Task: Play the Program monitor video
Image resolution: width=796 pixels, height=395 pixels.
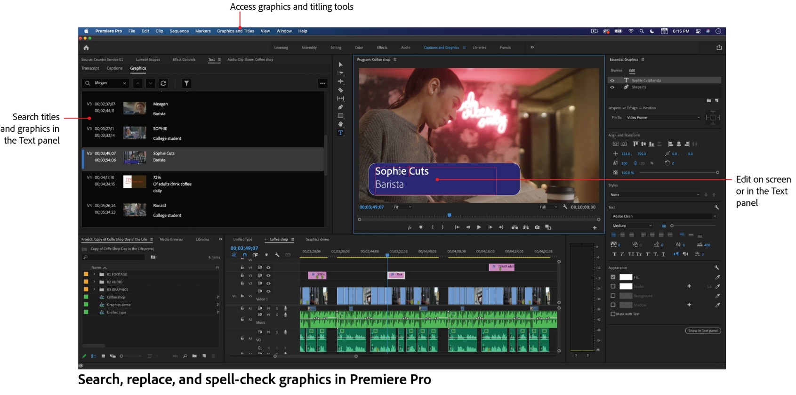Action: pos(479,227)
